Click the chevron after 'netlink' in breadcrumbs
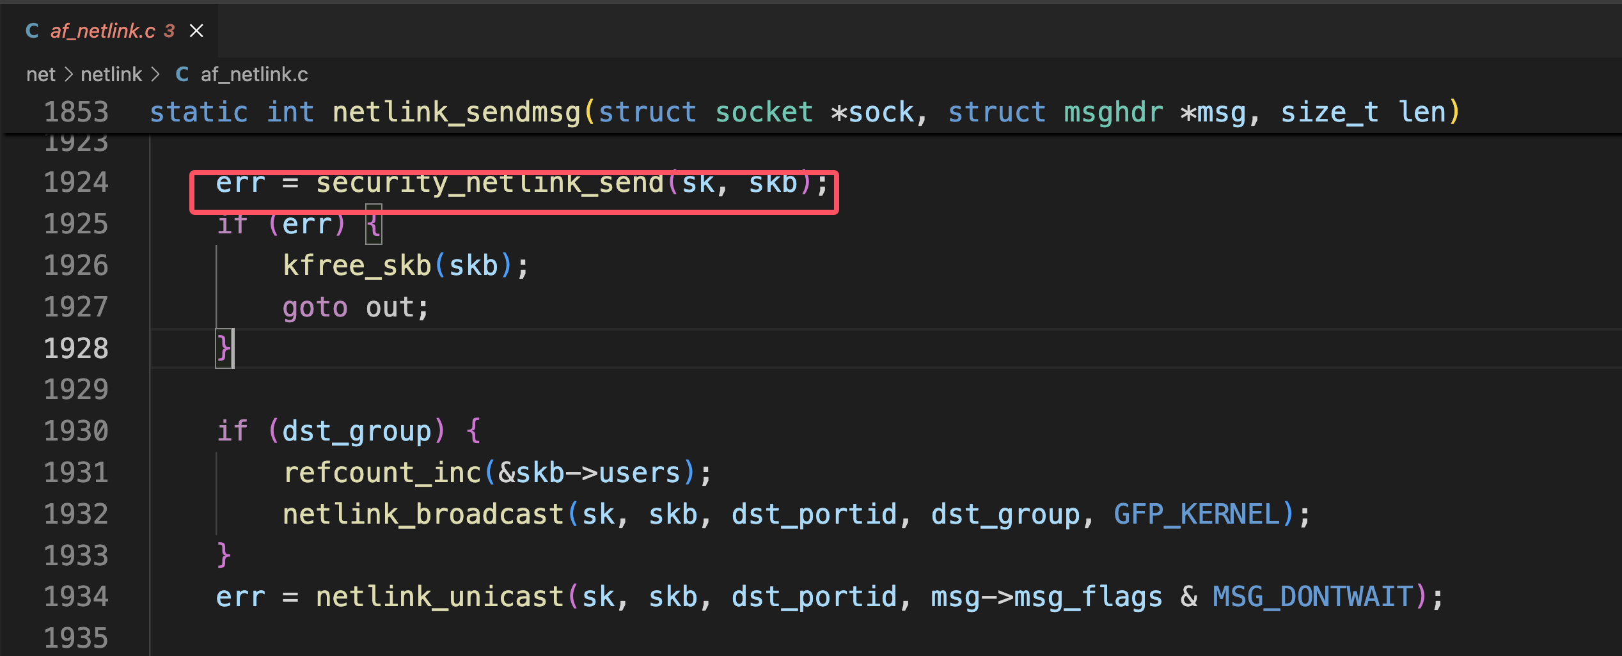Viewport: 1622px width, 656px height. pyautogui.click(x=155, y=75)
